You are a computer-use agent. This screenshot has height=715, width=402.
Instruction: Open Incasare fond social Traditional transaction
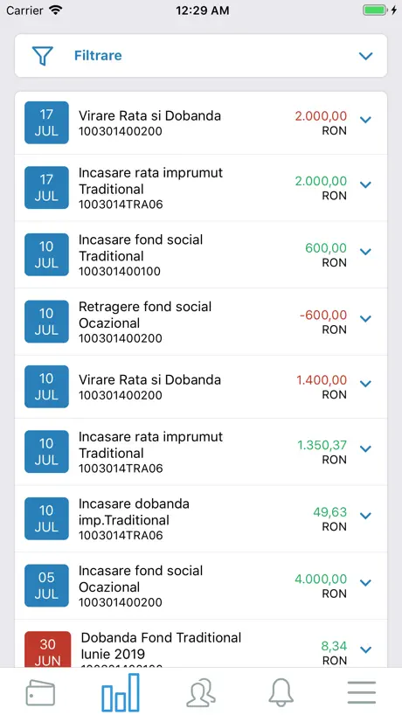(x=201, y=254)
